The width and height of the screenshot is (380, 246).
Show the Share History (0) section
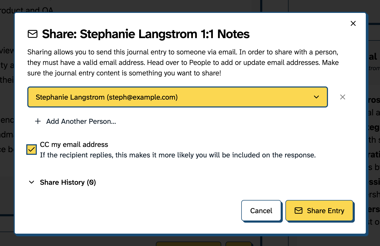68,182
